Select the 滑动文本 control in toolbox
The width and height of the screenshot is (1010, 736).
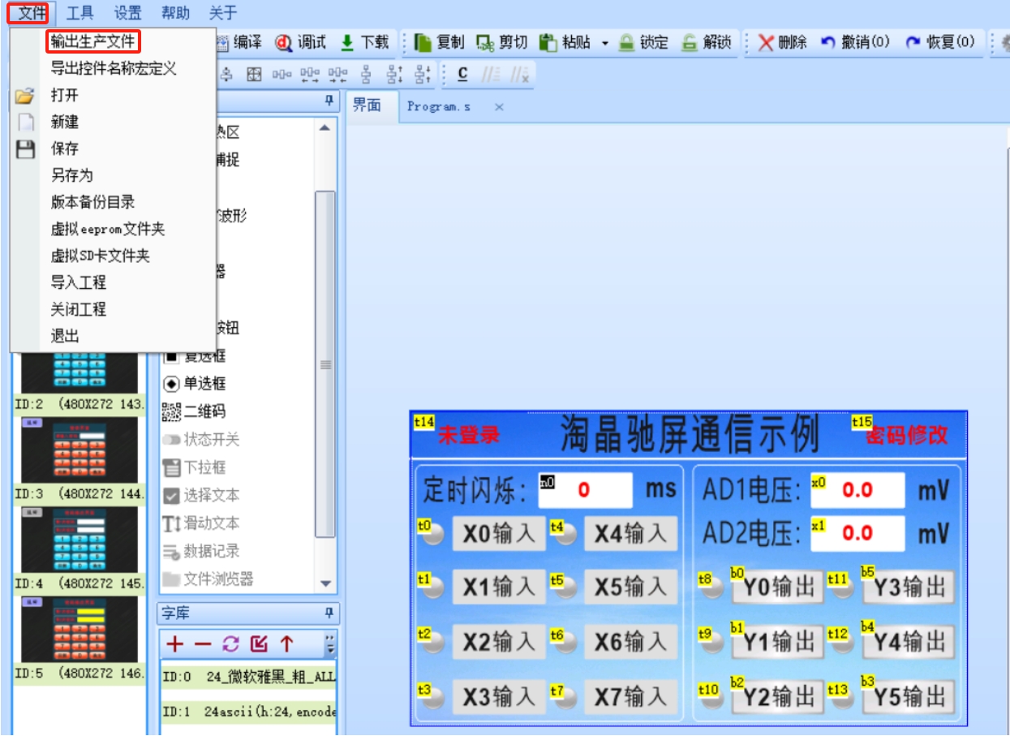pyautogui.click(x=202, y=523)
